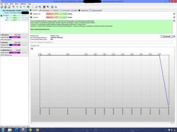This screenshot has width=177, height=132.
Task: Select the Áttekintés overview tab
Action: 34,10
